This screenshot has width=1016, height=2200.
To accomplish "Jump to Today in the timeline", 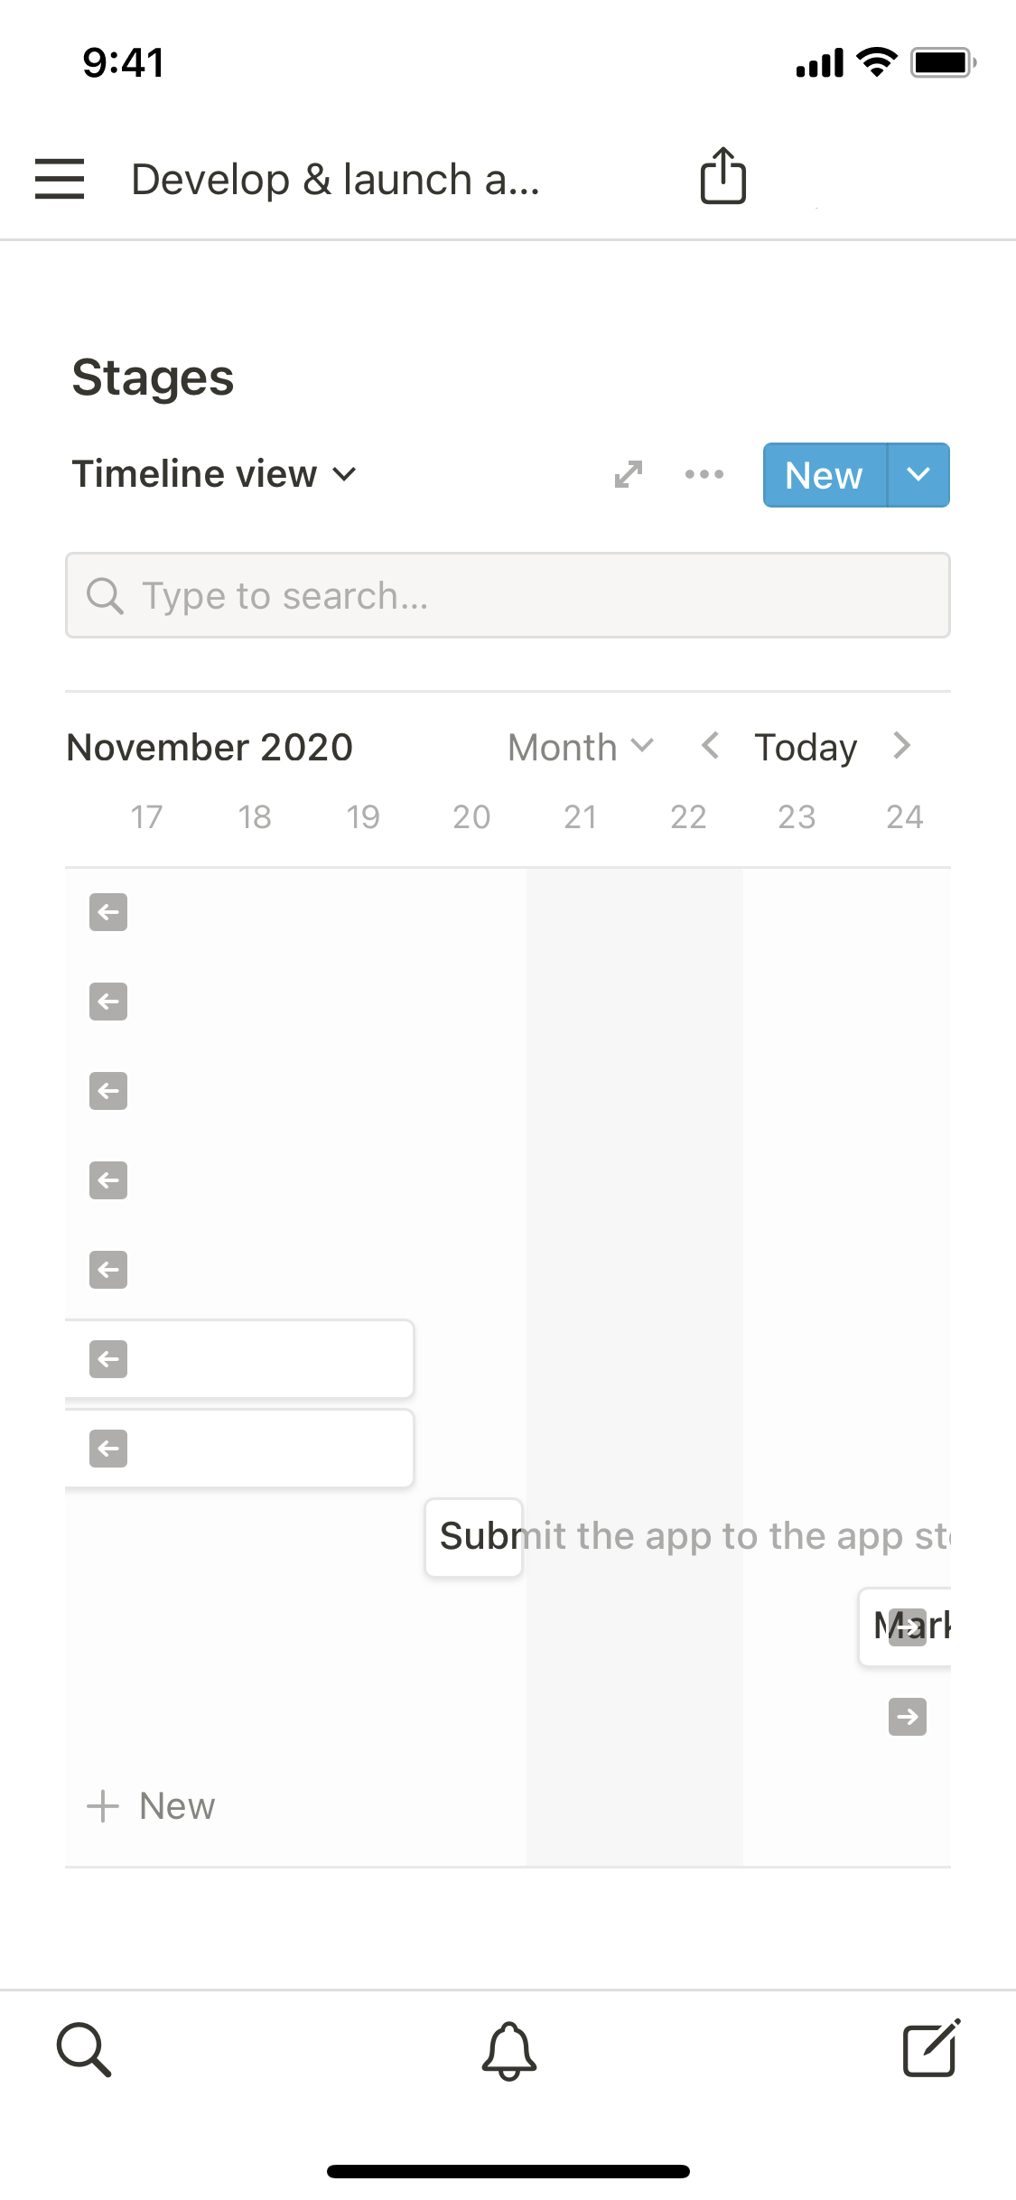I will [806, 748].
